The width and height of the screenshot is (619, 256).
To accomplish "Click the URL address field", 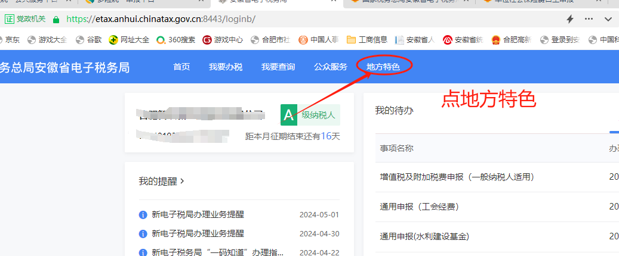I will click(161, 19).
